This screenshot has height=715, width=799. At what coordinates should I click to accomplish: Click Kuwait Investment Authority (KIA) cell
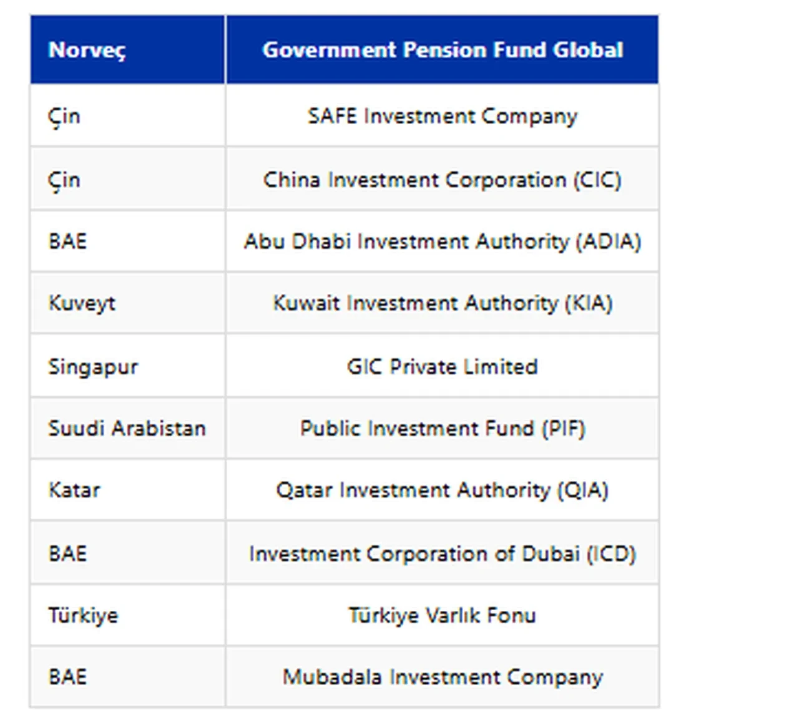(x=442, y=303)
